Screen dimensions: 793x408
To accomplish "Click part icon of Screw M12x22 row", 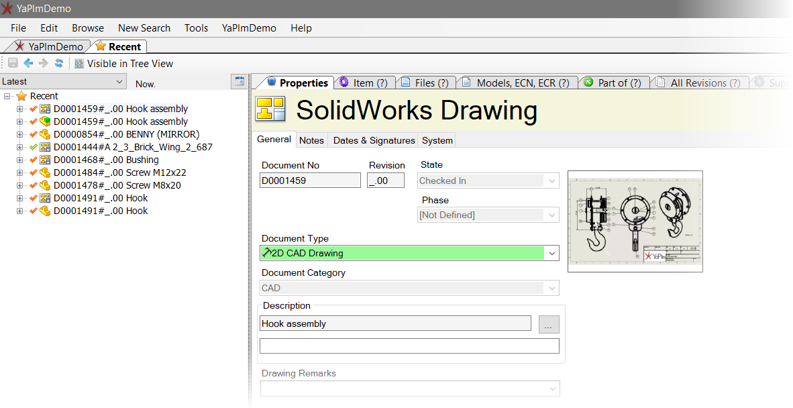I will coord(45,172).
